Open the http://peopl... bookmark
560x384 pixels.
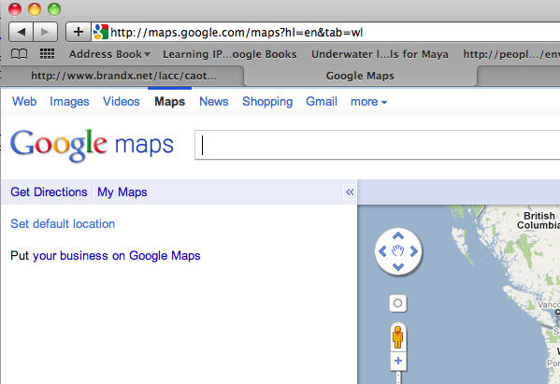click(x=511, y=54)
